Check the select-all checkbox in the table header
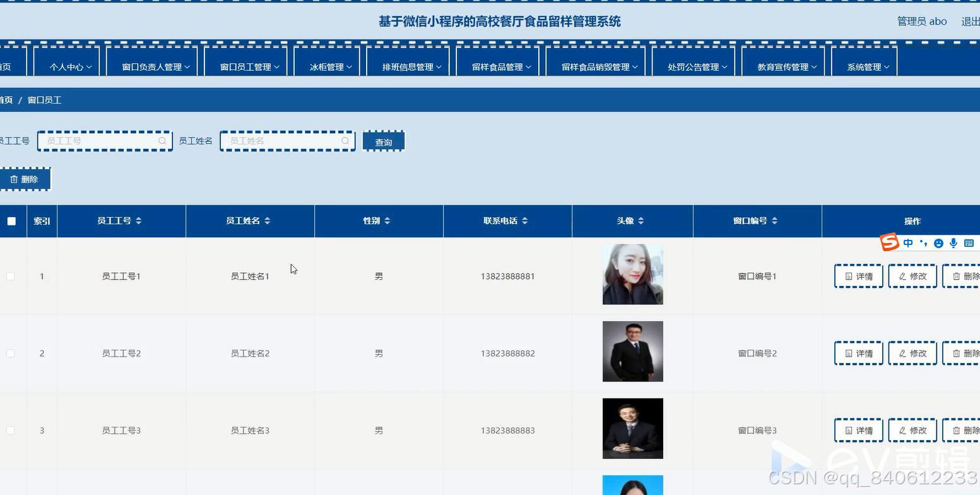Screen dimensions: 980x495 click(10, 221)
